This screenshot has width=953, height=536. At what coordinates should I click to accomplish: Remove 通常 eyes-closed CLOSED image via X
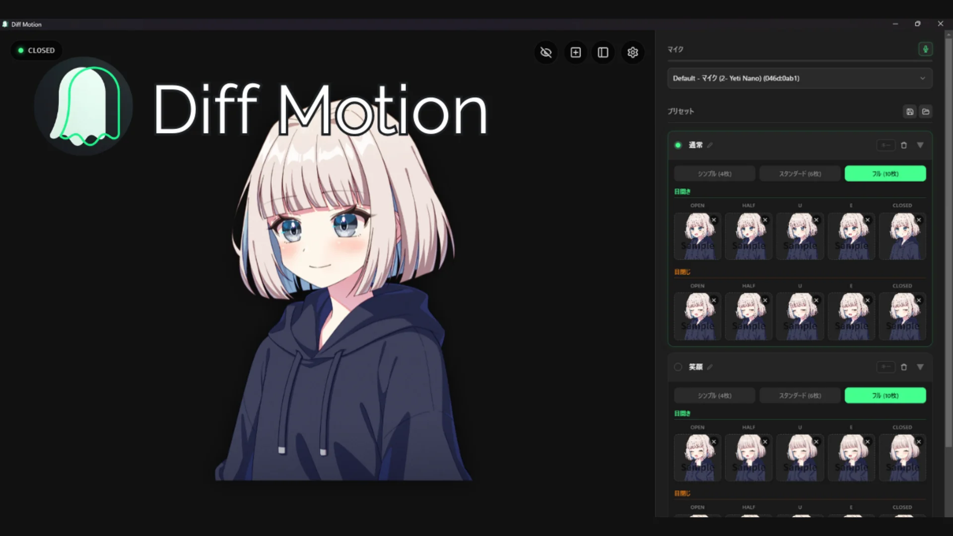click(919, 300)
